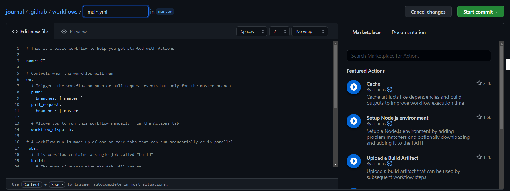510x191 pixels.
Task: Click the master branch label
Action: click(x=165, y=12)
